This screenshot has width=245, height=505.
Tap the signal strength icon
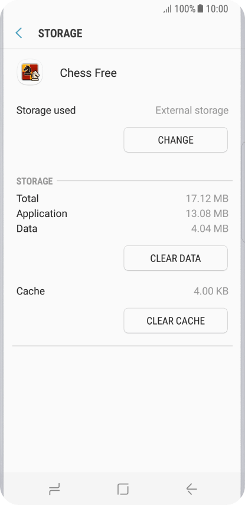pyautogui.click(x=168, y=9)
